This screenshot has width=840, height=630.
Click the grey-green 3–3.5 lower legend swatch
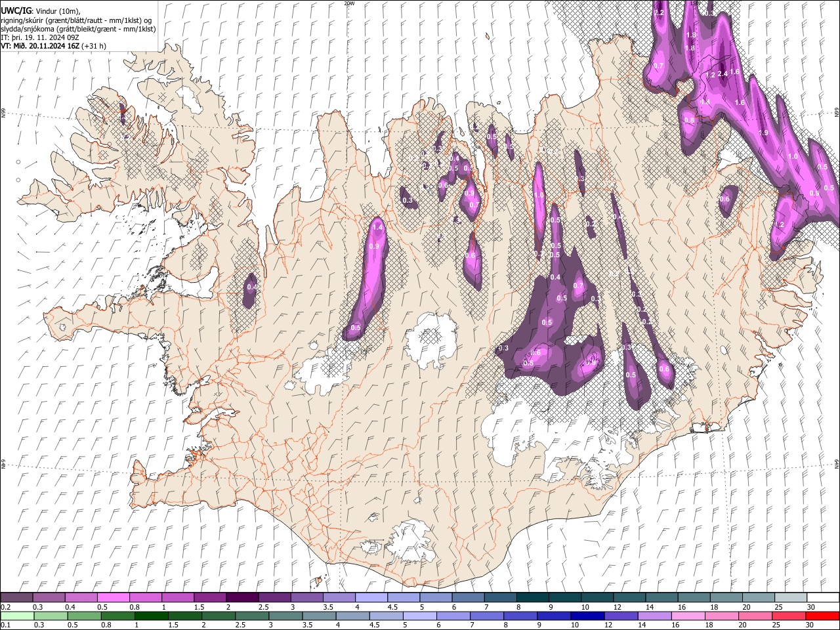285,616
